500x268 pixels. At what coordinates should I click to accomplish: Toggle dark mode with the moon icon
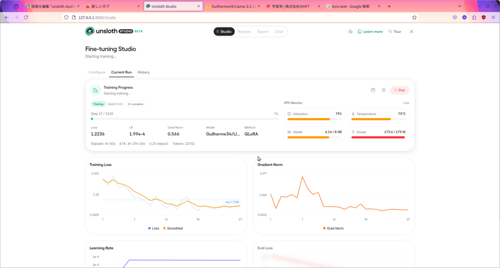pyautogui.click(x=350, y=32)
